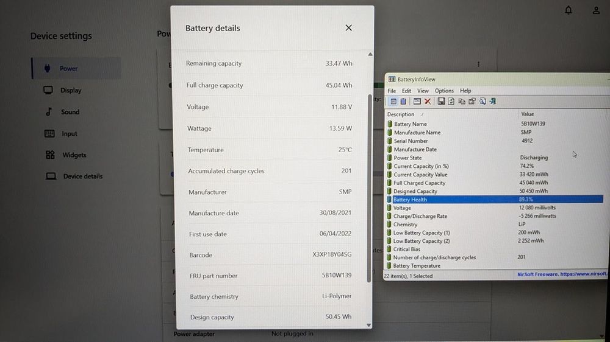The width and height of the screenshot is (610, 342).
Task: Click the First use date 06/04/2022 value
Action: pos(335,233)
